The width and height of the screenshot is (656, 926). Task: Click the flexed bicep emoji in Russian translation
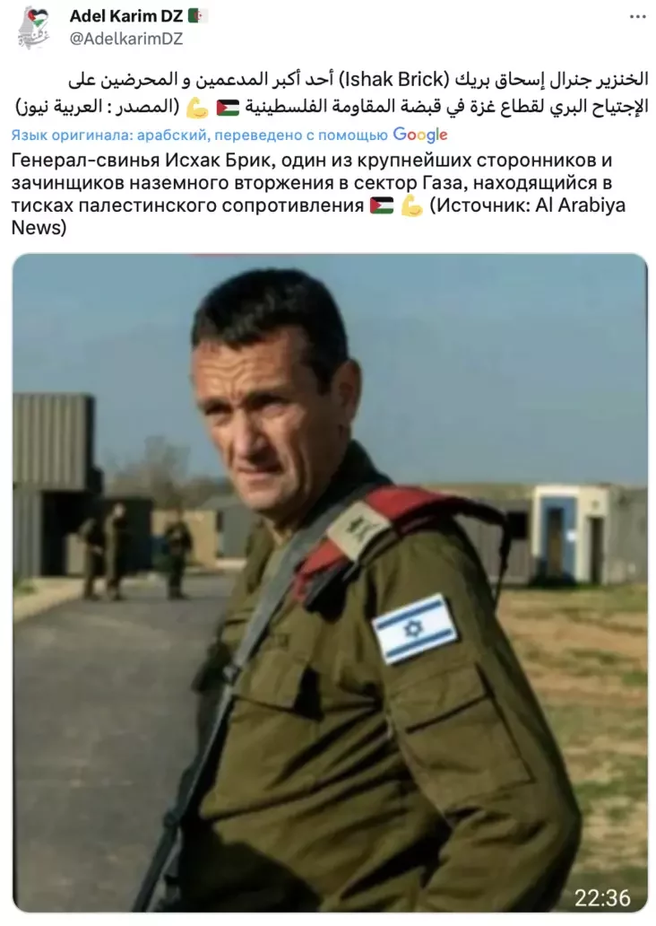(411, 206)
